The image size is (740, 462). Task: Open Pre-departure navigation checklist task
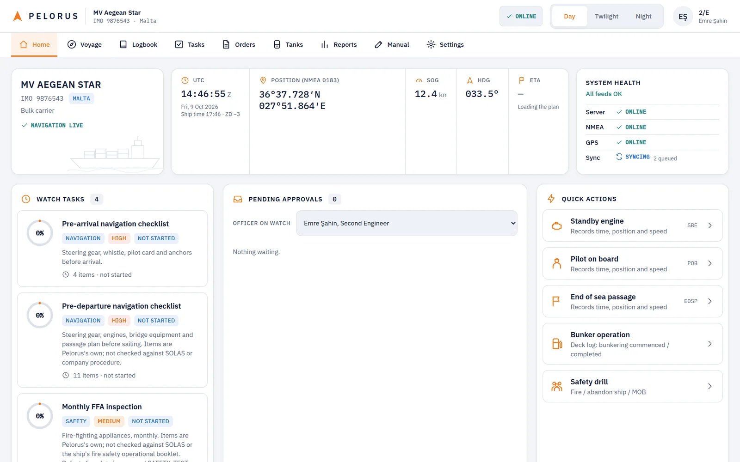[x=112, y=340]
